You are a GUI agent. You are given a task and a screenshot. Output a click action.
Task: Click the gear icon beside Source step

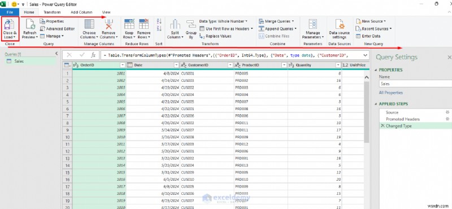447,112
